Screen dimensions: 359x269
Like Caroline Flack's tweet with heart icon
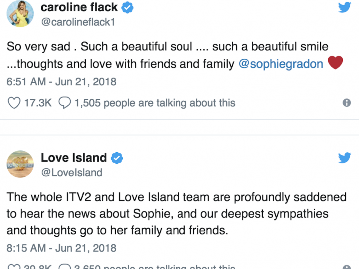coord(15,103)
